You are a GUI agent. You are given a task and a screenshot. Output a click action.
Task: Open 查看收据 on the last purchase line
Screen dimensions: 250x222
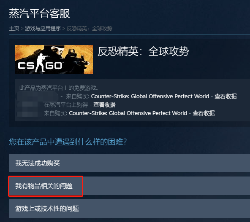(x=204, y=113)
